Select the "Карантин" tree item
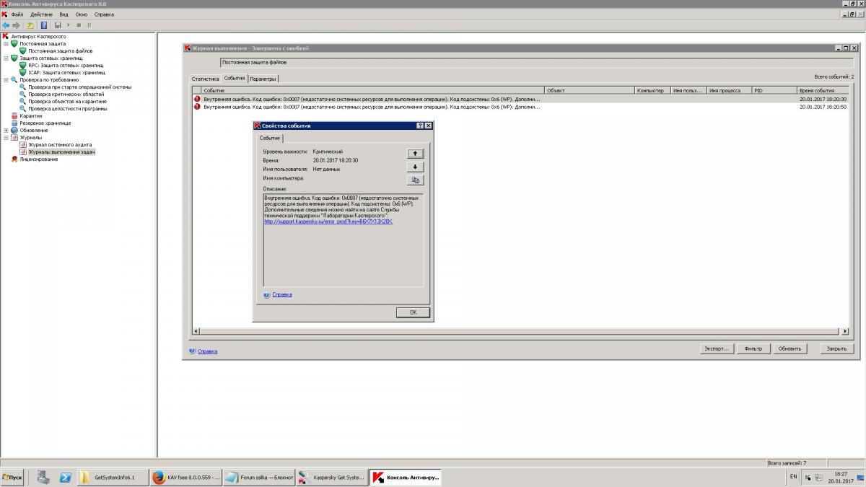 [30, 115]
